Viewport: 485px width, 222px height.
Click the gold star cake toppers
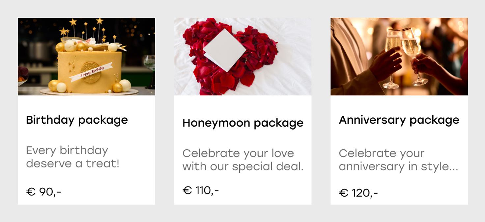point(73,22)
